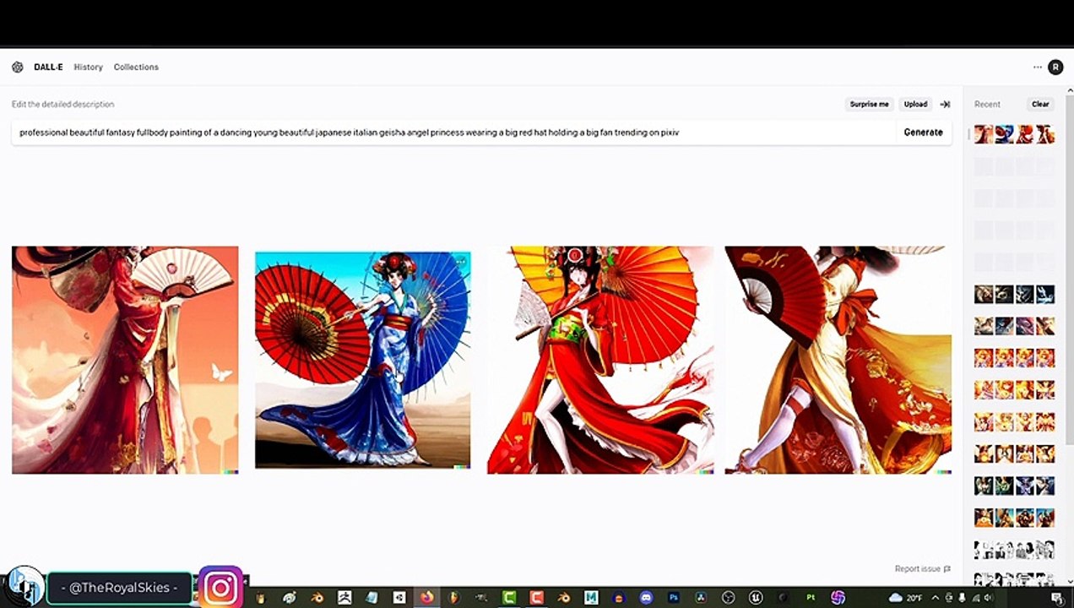This screenshot has height=608, width=1074.
Task: Open the R account avatar menu
Action: click(x=1055, y=67)
